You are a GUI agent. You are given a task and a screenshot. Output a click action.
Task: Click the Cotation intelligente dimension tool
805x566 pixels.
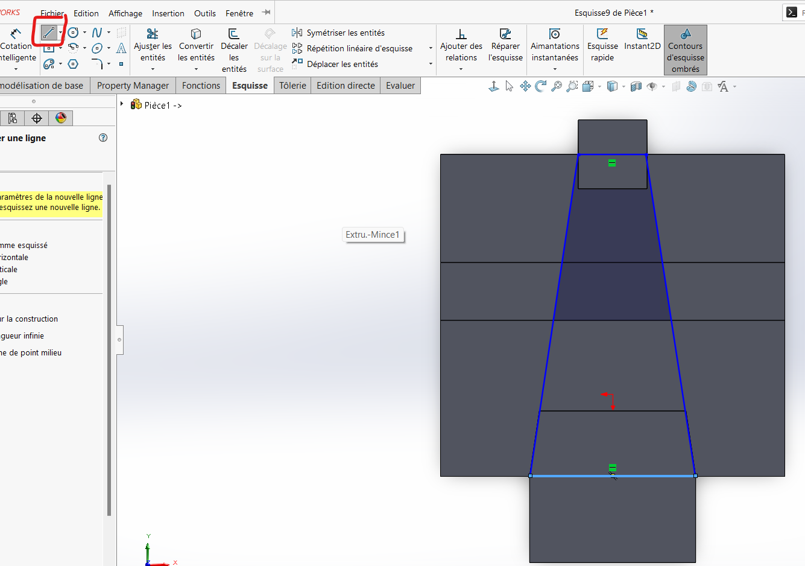(x=16, y=45)
